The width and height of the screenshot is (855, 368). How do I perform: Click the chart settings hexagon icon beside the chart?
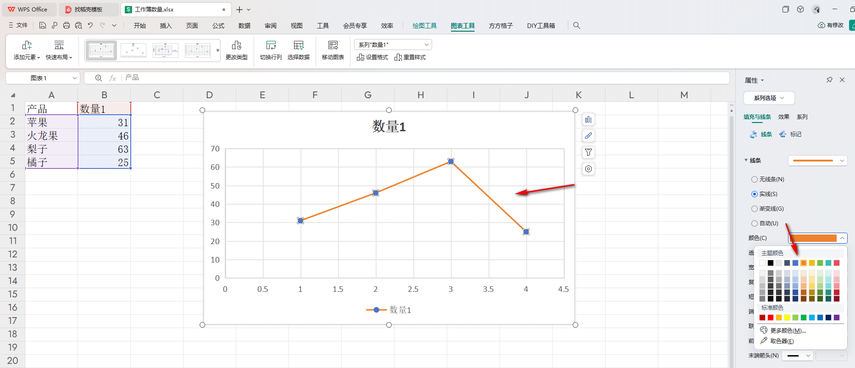[x=589, y=169]
